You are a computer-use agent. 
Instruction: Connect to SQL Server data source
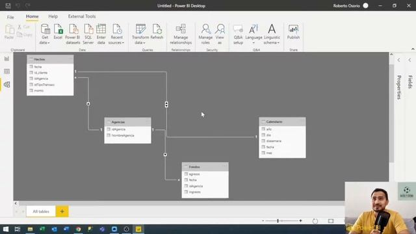click(88, 34)
